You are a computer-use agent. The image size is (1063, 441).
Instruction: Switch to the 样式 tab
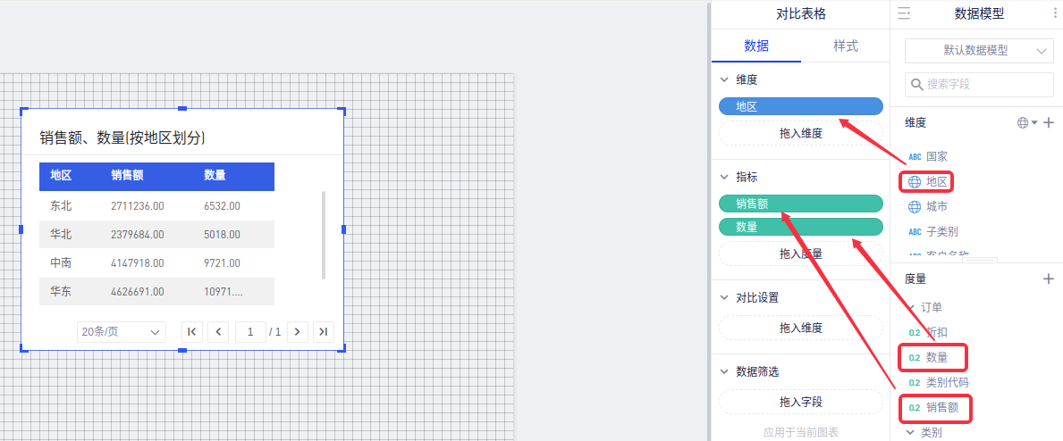click(x=845, y=46)
